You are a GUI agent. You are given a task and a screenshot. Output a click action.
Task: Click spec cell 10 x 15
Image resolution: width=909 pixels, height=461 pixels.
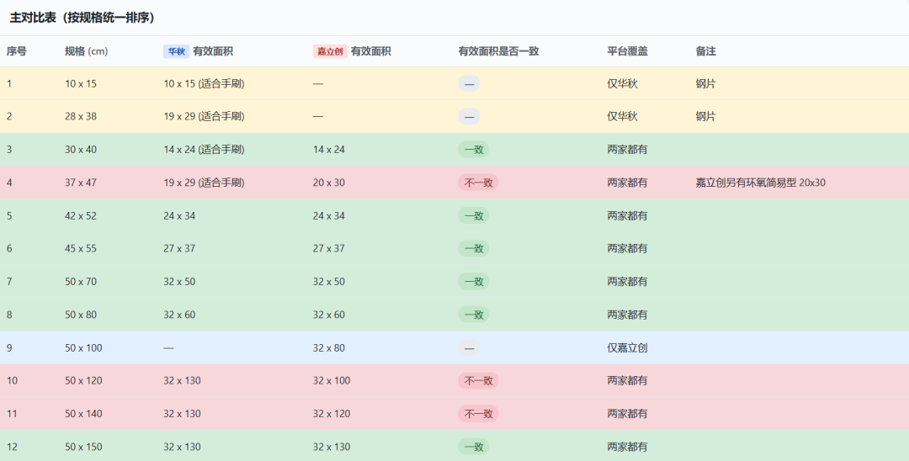coord(81,83)
